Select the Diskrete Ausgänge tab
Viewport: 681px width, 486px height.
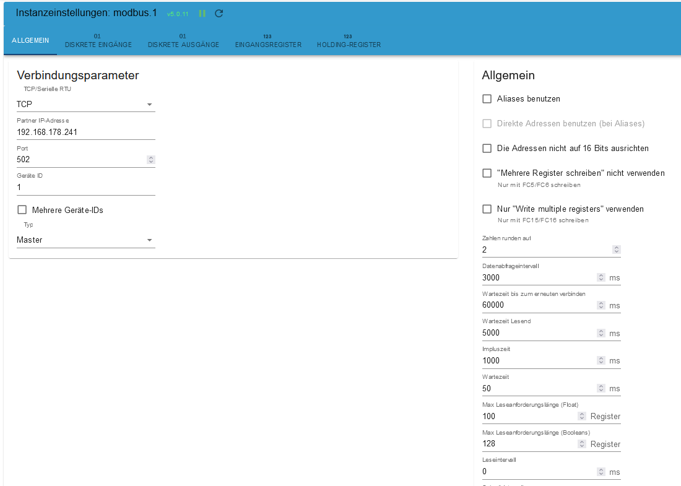coord(183,41)
